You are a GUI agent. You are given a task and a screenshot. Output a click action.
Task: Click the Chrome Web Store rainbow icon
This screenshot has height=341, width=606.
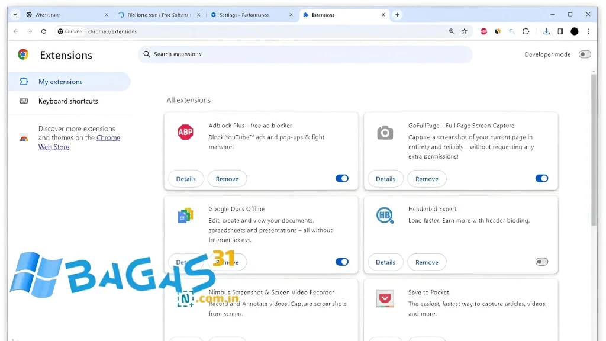[24, 138]
